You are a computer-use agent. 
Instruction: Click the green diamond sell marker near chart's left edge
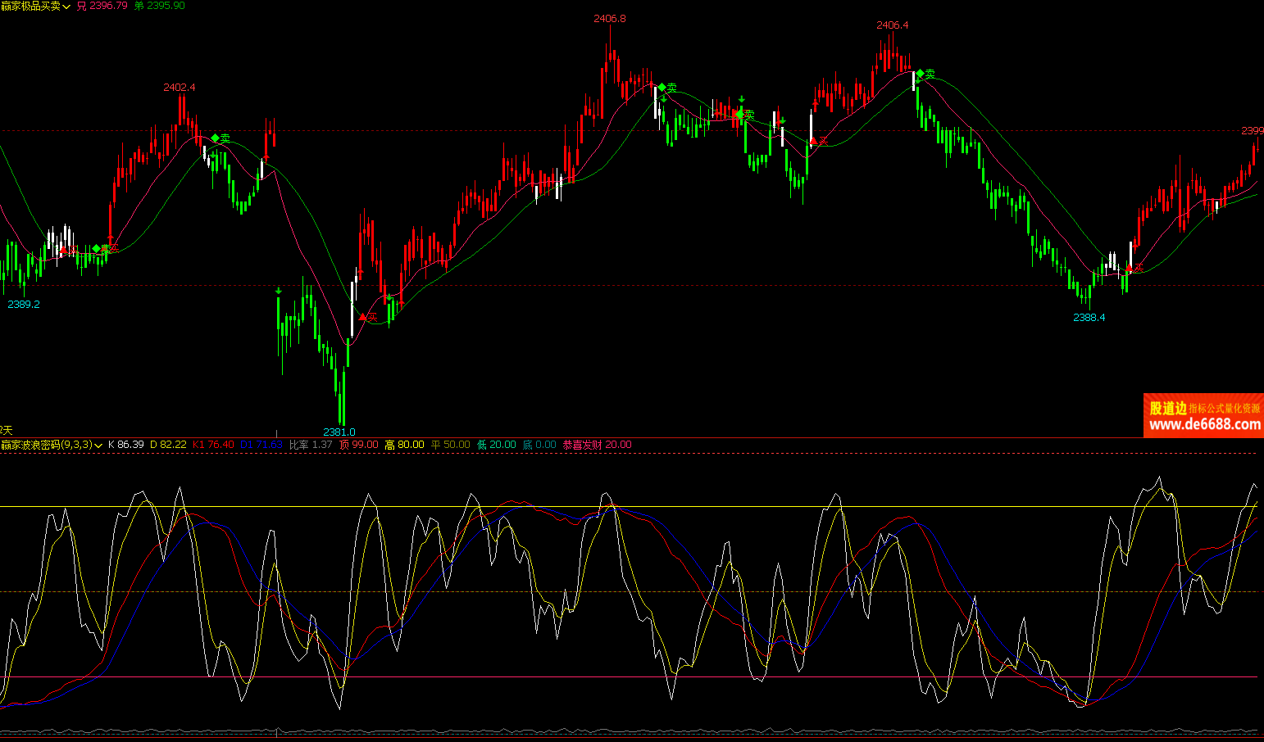(x=97, y=248)
